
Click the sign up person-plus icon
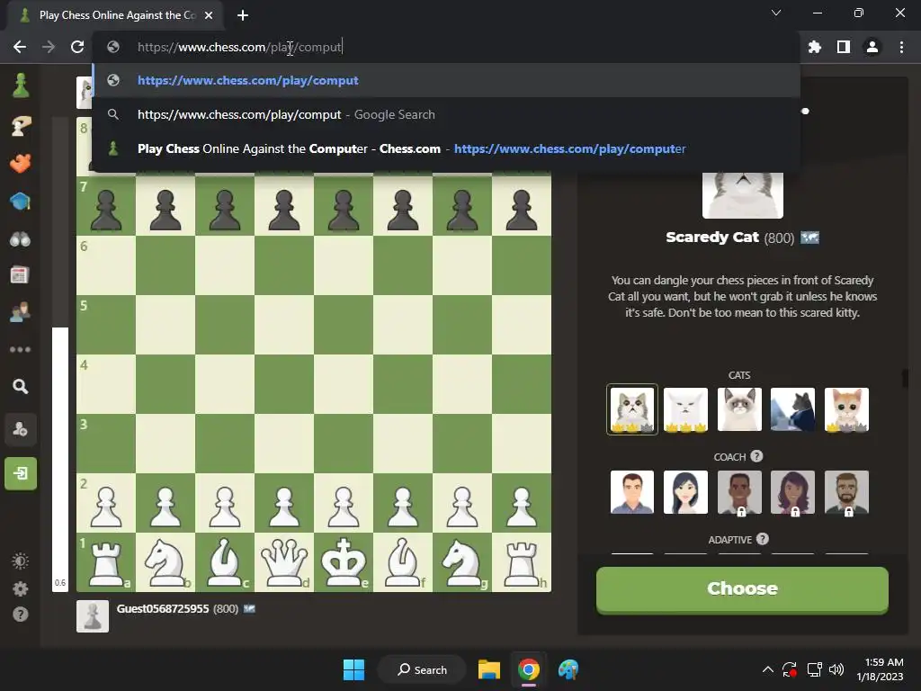[21, 429]
